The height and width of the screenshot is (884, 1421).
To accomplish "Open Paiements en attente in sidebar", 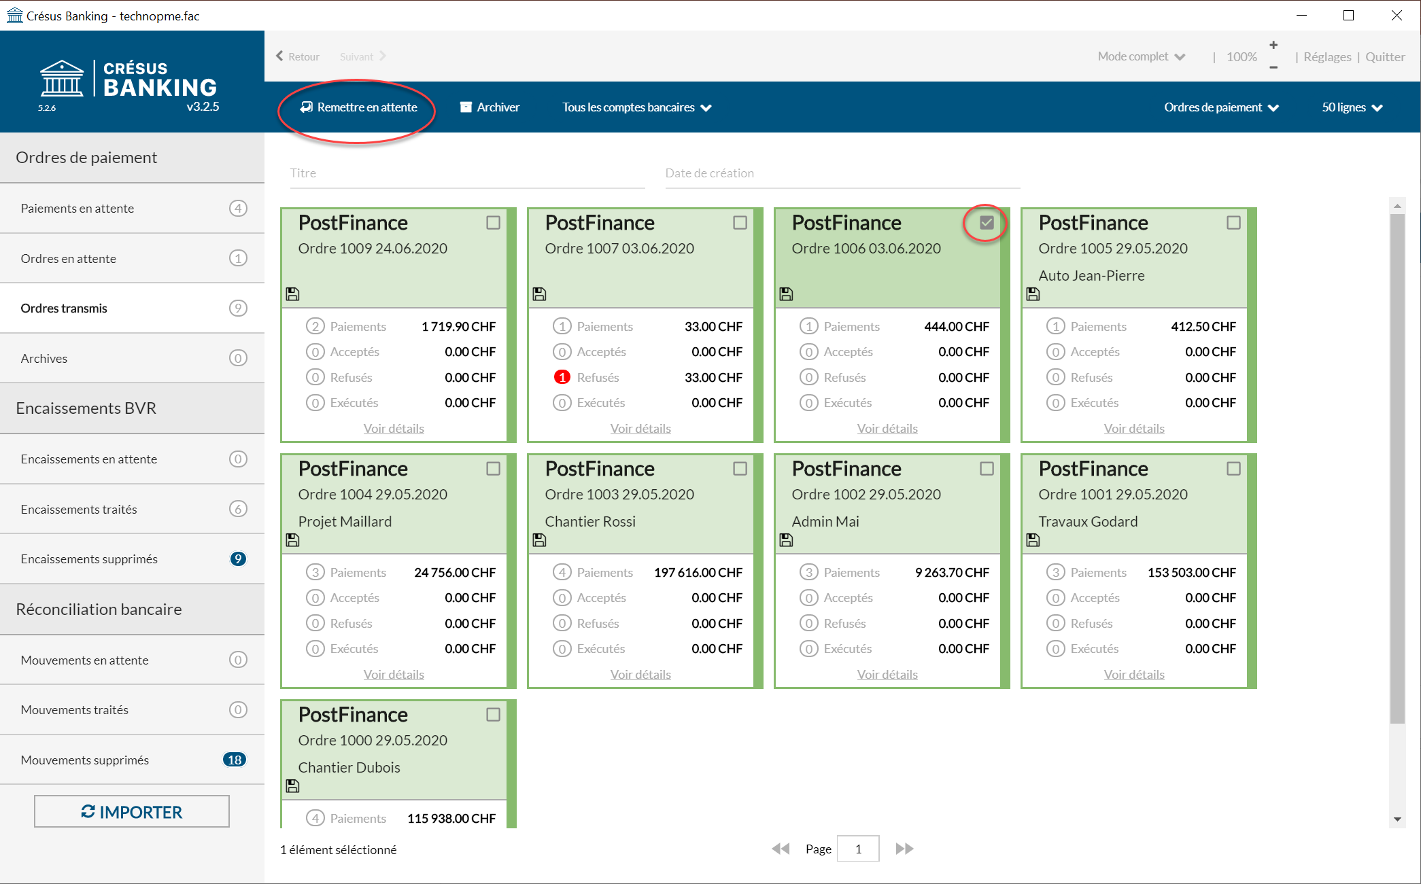I will coord(133,208).
